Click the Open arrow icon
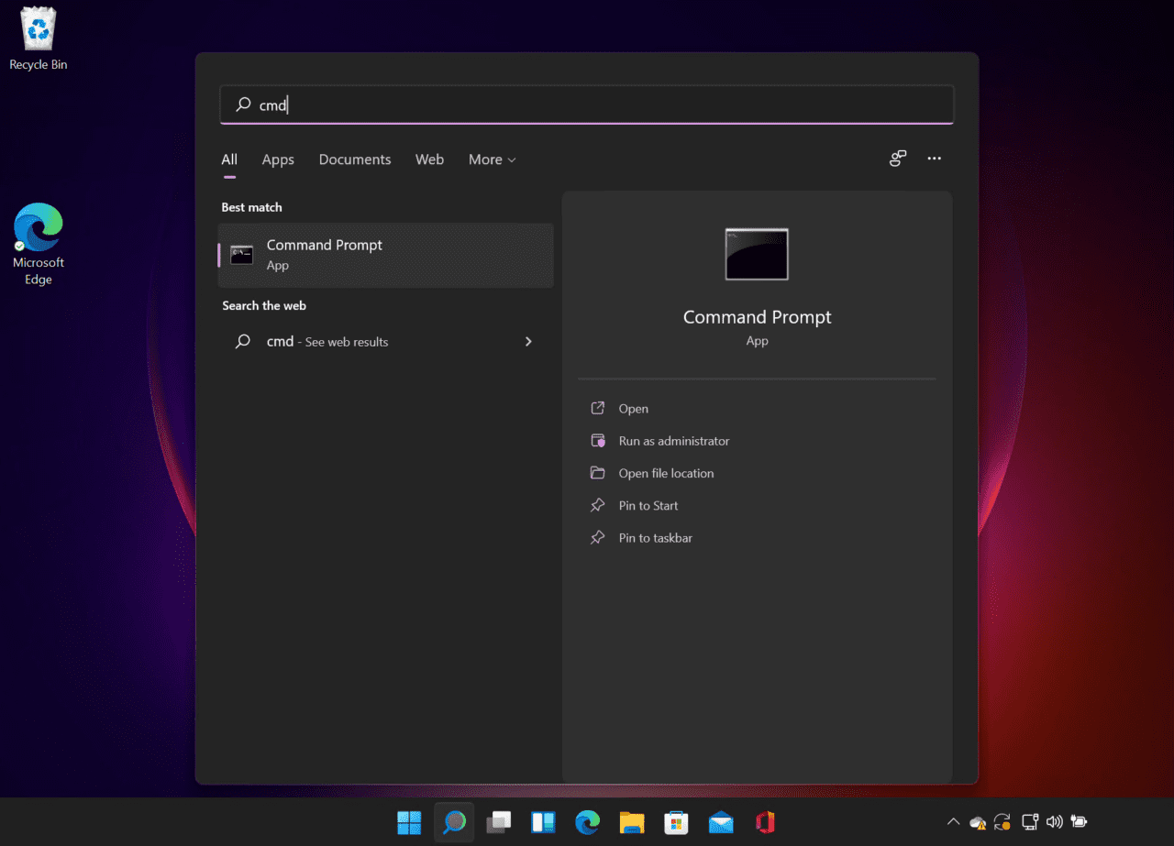 point(598,408)
